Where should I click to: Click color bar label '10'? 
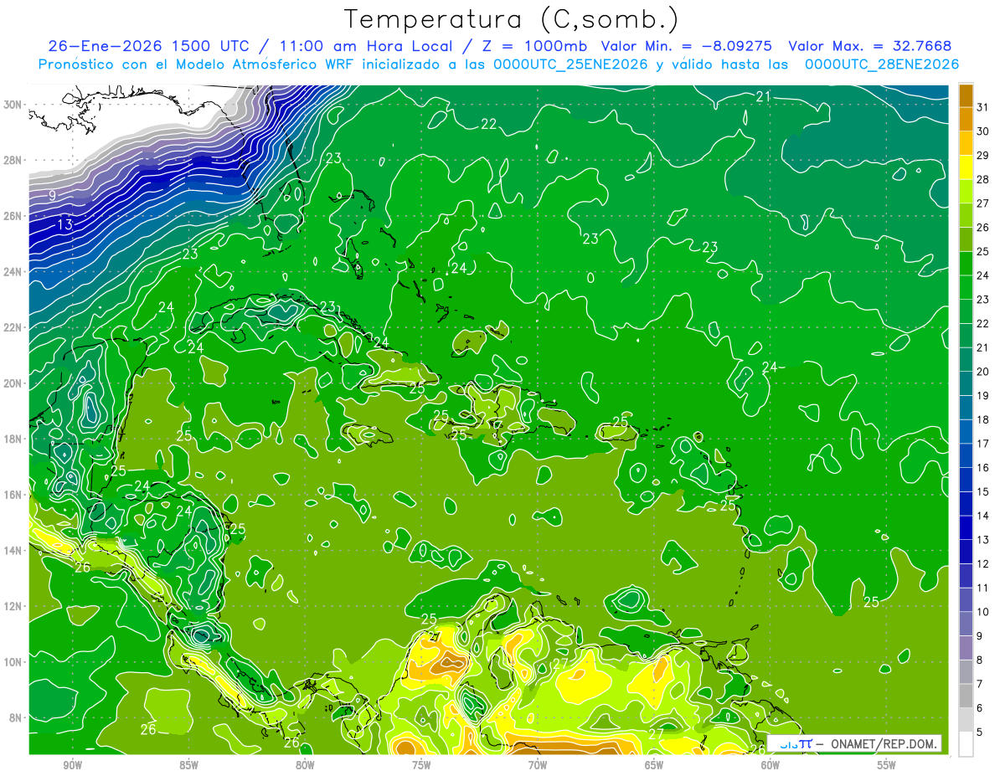983,612
